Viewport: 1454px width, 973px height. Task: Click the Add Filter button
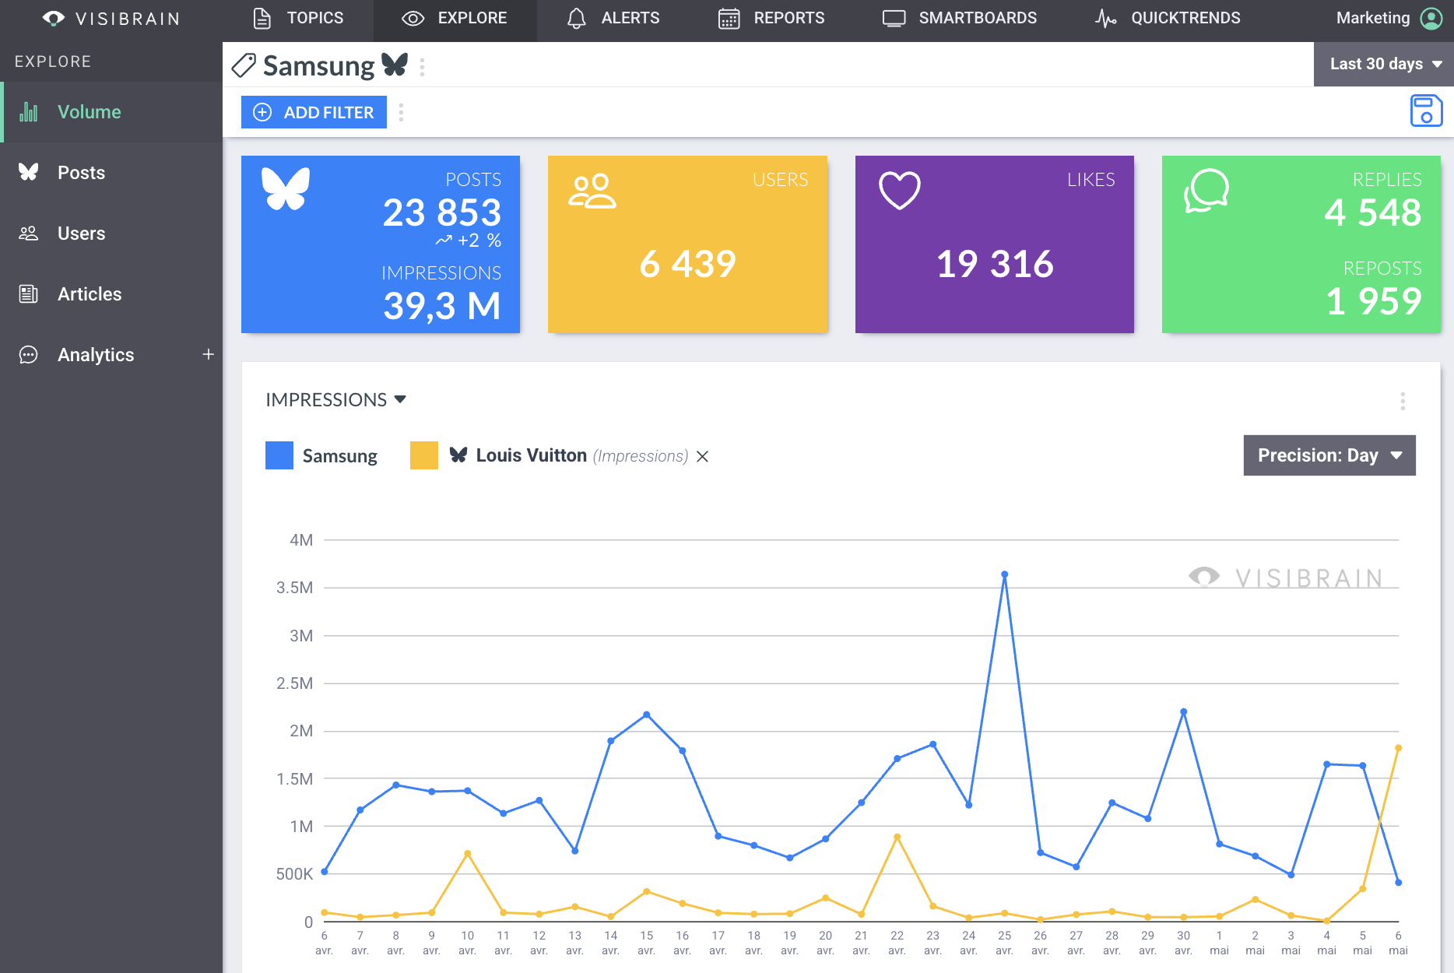pyautogui.click(x=314, y=112)
